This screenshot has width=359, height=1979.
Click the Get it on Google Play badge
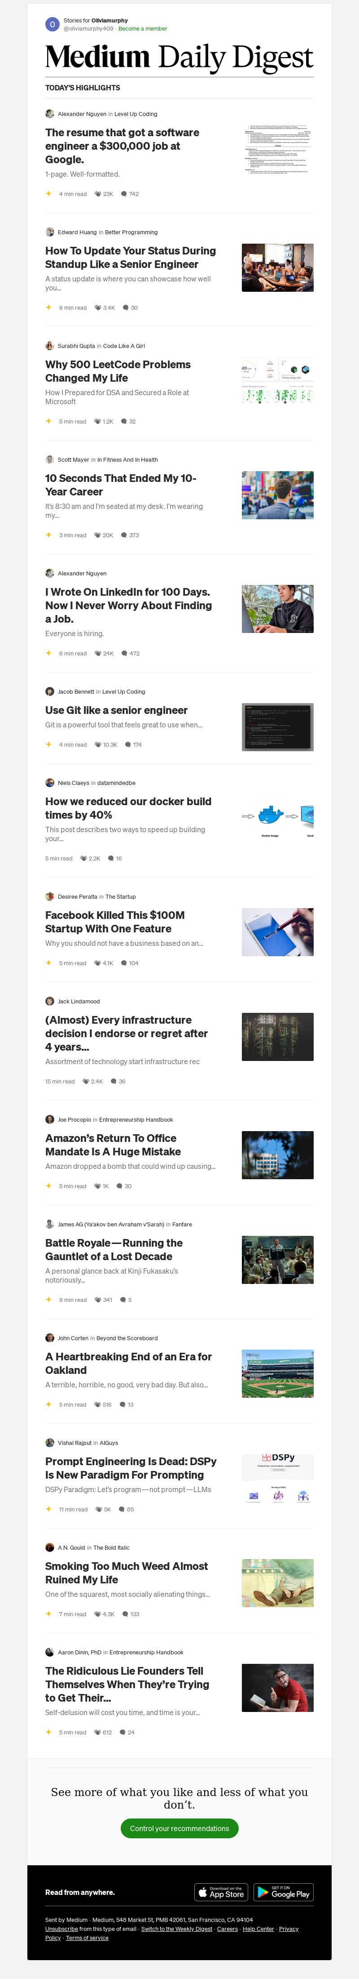(x=283, y=1892)
